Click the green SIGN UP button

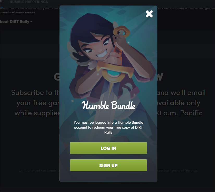coord(108,165)
